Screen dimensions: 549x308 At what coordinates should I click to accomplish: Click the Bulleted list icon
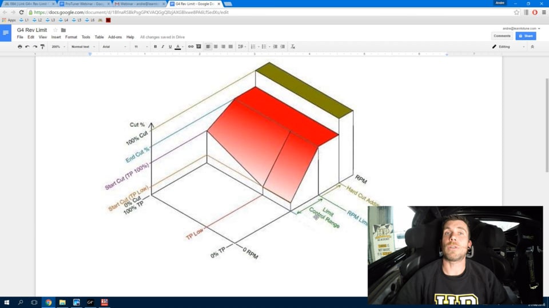point(264,46)
